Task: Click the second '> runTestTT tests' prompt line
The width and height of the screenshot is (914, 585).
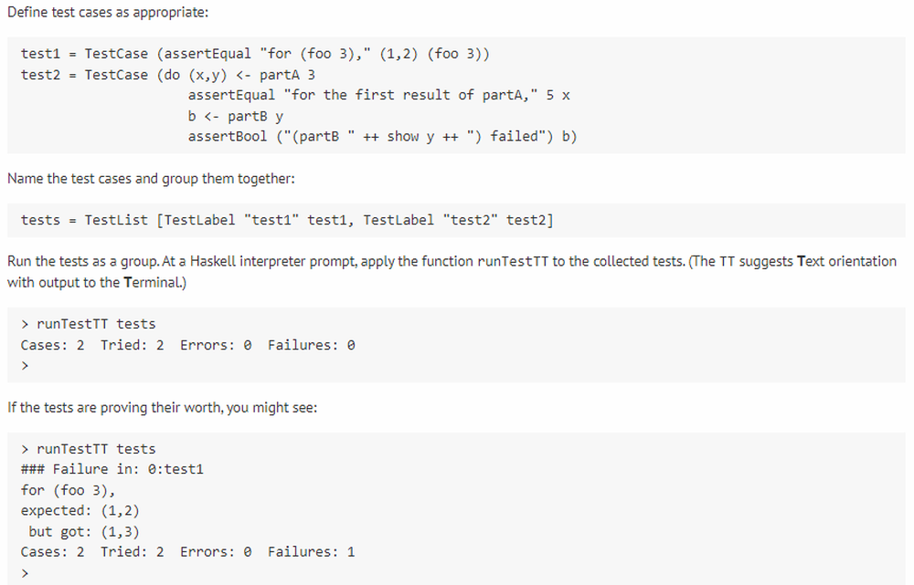Action: tap(89, 449)
